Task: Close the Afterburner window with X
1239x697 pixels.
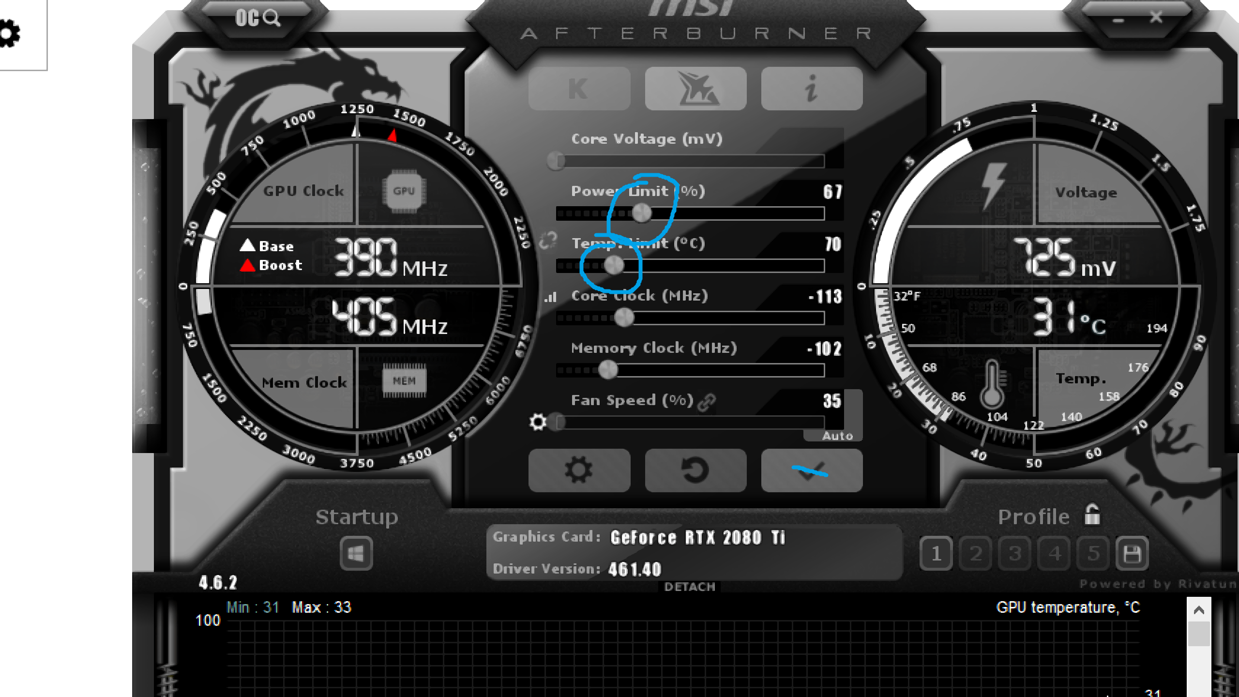Action: click(1156, 17)
